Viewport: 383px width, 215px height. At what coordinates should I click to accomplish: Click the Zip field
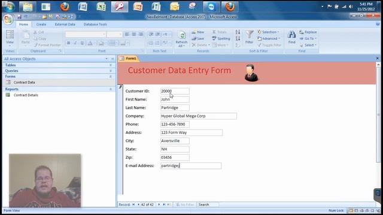(175, 158)
